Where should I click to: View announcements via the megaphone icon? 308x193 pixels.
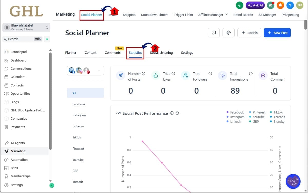click(x=271, y=5)
